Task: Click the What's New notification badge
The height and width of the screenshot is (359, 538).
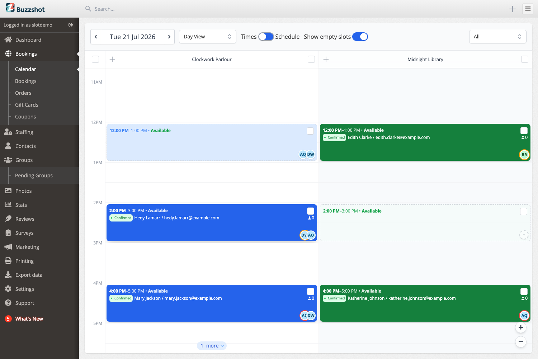Action: 8,319
